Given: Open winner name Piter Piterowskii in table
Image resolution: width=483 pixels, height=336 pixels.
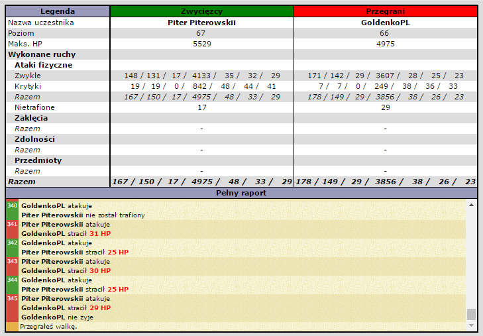Looking at the screenshot, I should click(201, 23).
